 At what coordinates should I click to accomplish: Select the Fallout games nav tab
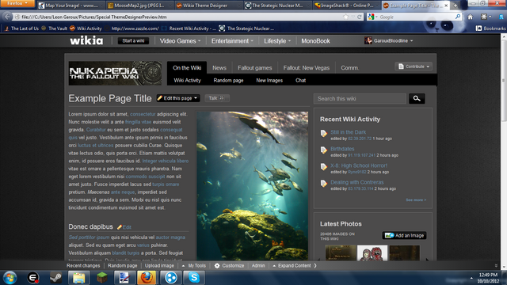click(x=255, y=68)
